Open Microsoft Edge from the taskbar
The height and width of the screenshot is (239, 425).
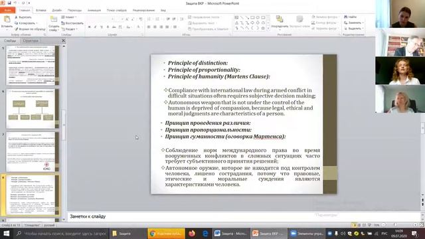(205, 233)
